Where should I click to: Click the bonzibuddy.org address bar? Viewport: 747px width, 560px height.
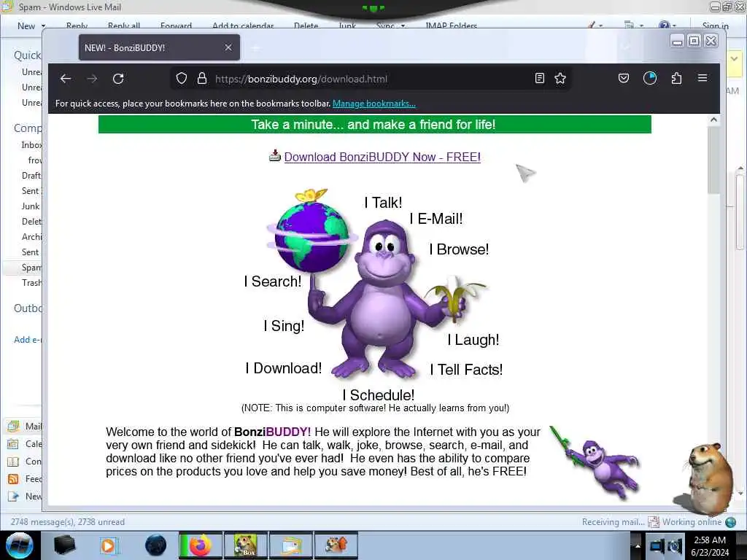[371, 79]
